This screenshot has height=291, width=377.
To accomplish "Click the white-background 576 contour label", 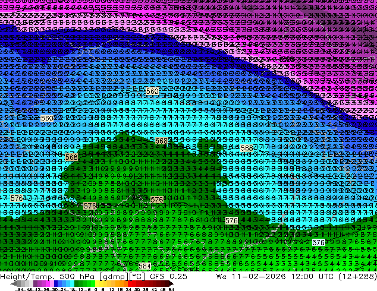I will 319,242.
